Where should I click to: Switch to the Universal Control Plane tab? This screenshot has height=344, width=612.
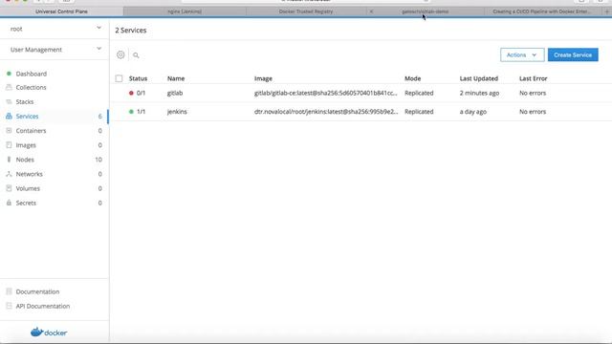(61, 11)
